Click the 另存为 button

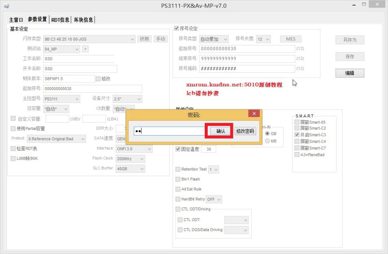coord(350,40)
